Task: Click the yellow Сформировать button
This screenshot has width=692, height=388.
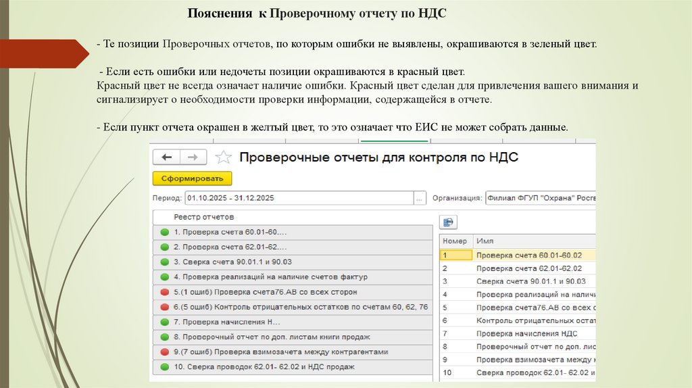Action: point(192,178)
